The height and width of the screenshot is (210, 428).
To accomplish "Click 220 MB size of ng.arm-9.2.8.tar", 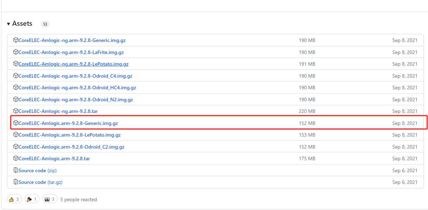I will coord(307,111).
